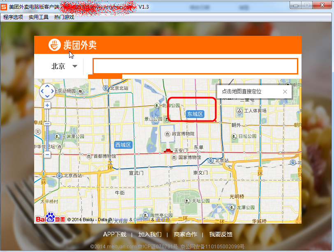
Task: Open the APP下载 link
Action: pyautogui.click(x=115, y=234)
